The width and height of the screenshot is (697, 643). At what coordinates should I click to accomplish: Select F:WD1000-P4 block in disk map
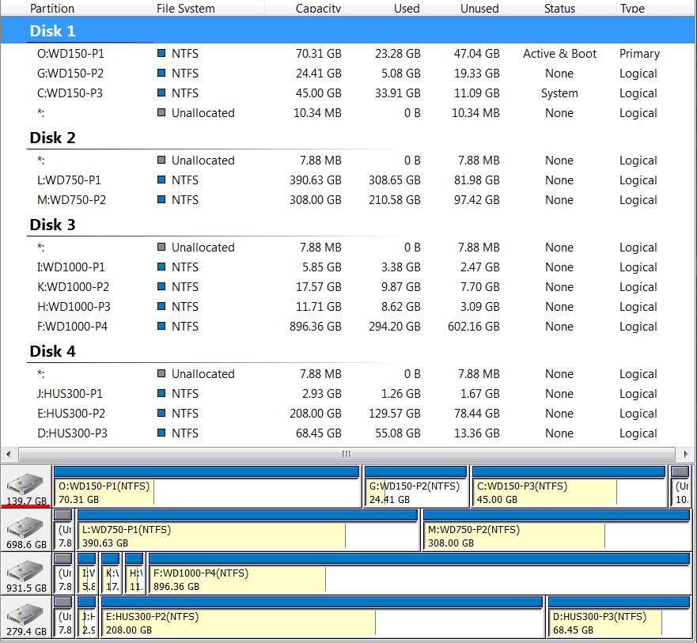click(419, 573)
